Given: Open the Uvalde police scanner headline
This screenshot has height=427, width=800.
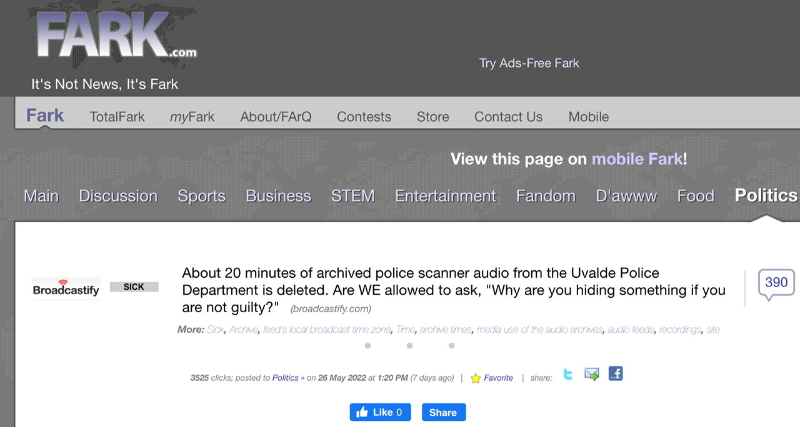Looking at the screenshot, I should [454, 290].
